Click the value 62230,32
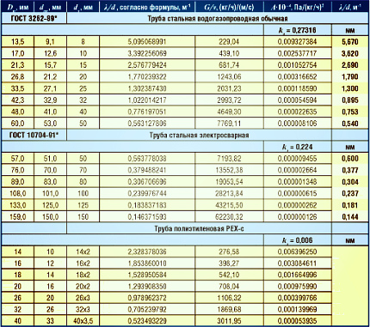Image resolution: width=370 pixels, height=327 pixels. [x=229, y=217]
